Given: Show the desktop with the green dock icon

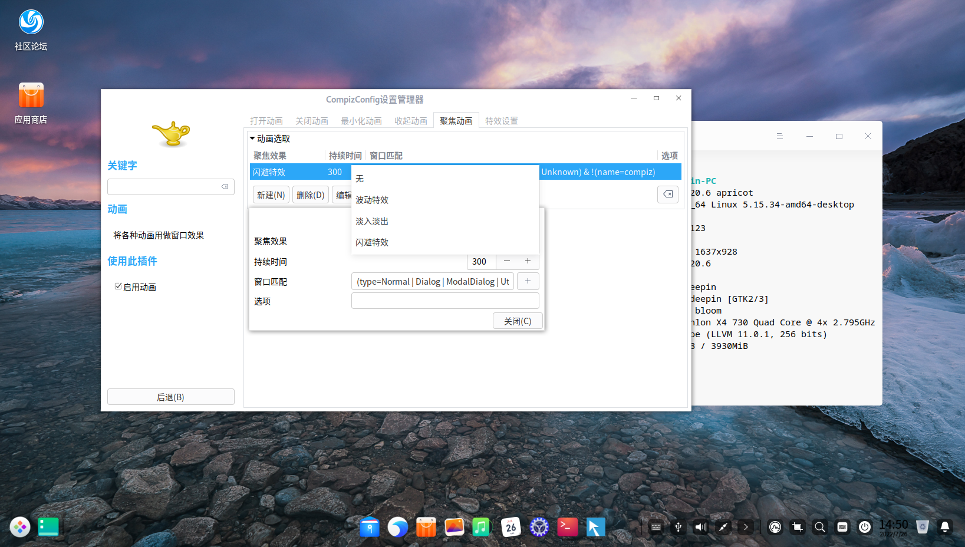Looking at the screenshot, I should coord(48,527).
